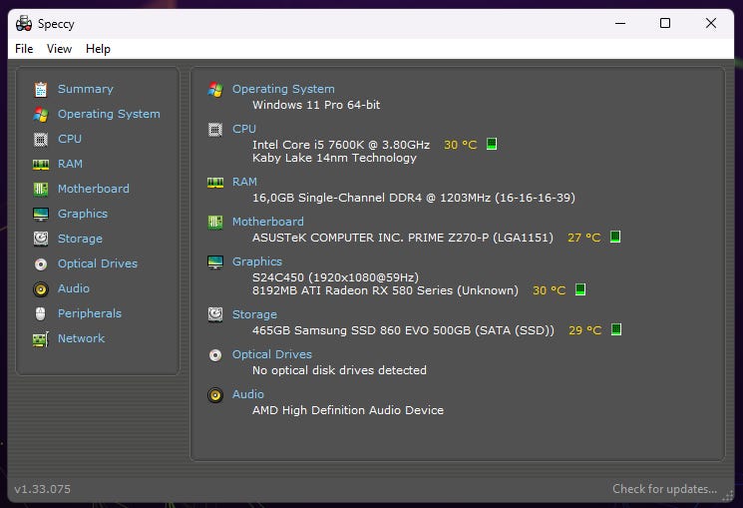743x508 pixels.
Task: Open the View menu
Action: point(59,49)
